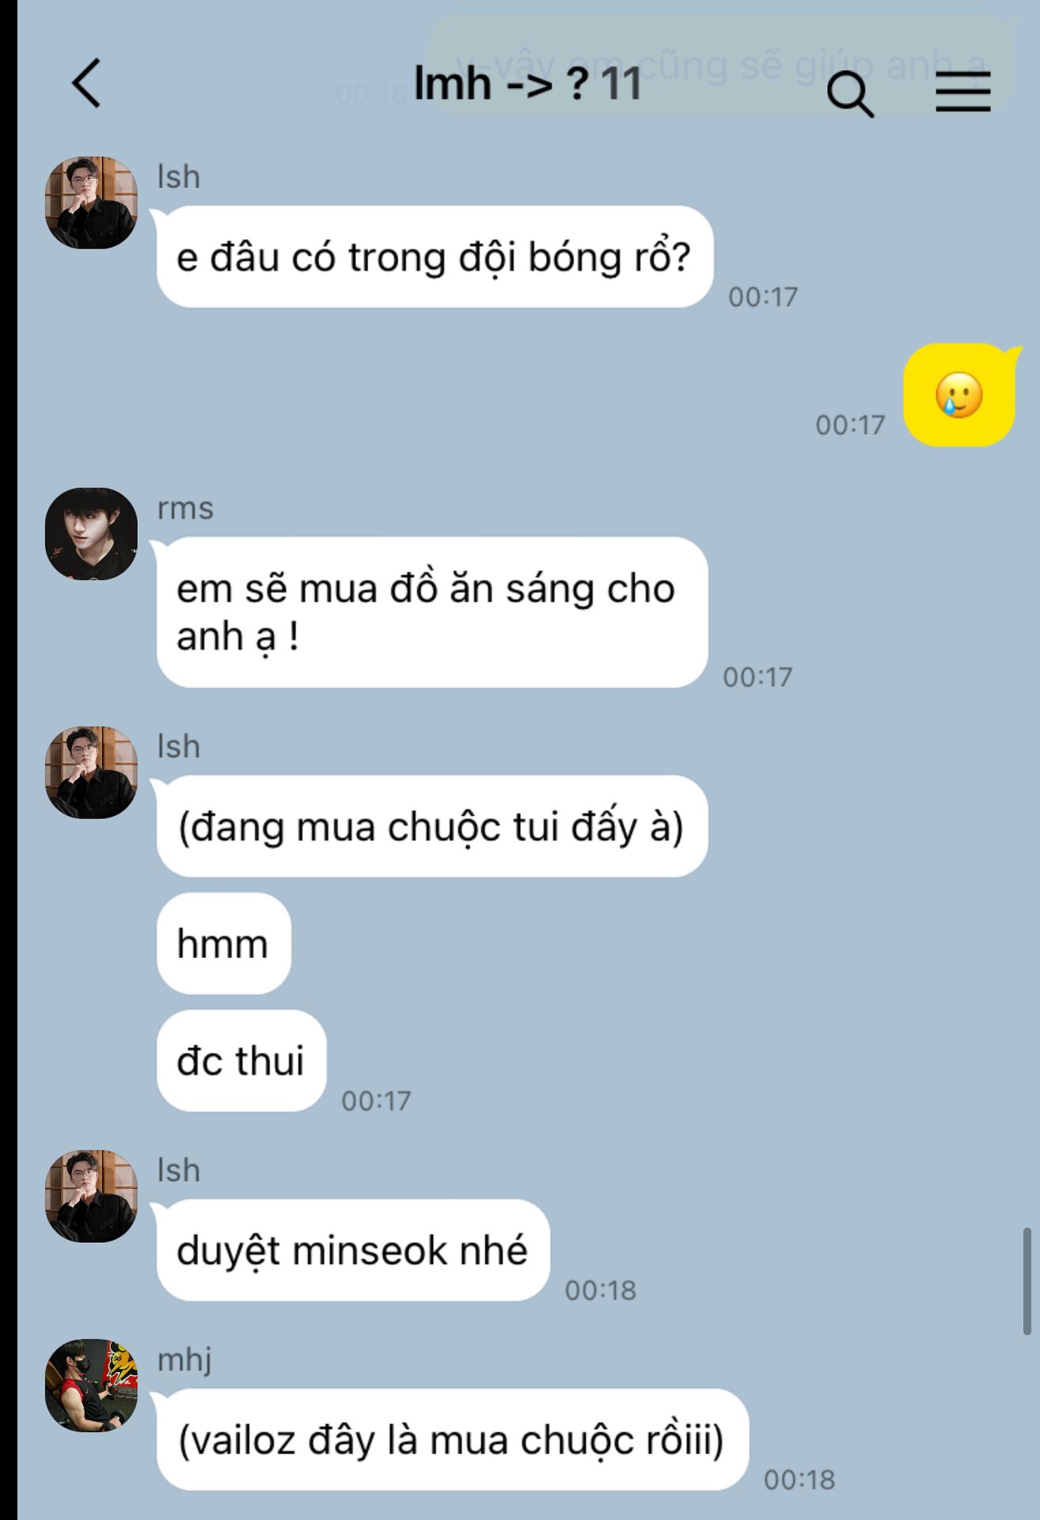Open the chat search magnifier
Viewport: 1040px width, 1520px height.
tap(850, 94)
